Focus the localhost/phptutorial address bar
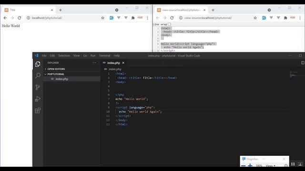 coord(65,18)
